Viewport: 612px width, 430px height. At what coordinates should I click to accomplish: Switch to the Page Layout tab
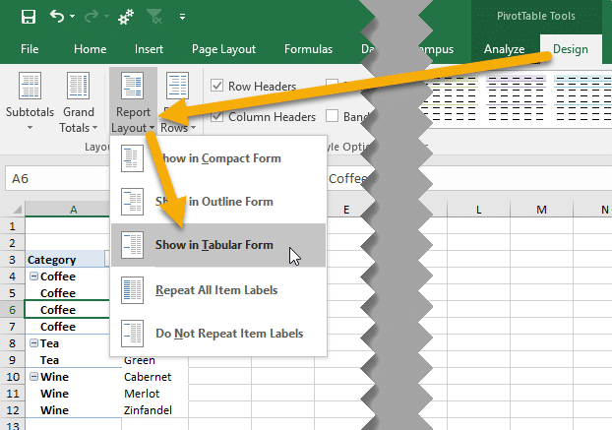tap(223, 49)
